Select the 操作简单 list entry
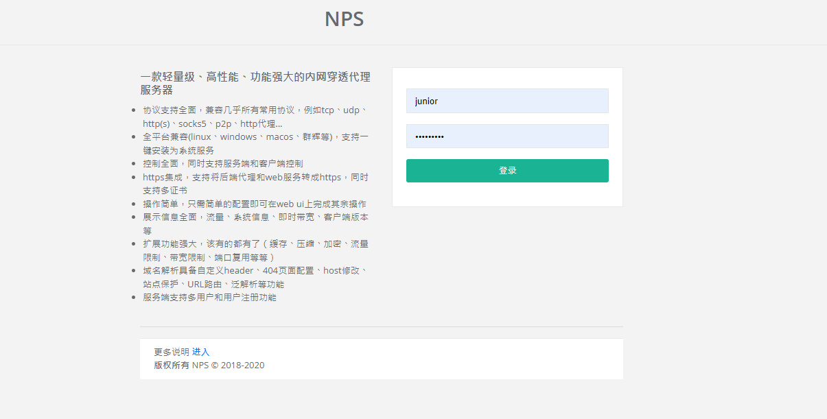 (x=254, y=204)
